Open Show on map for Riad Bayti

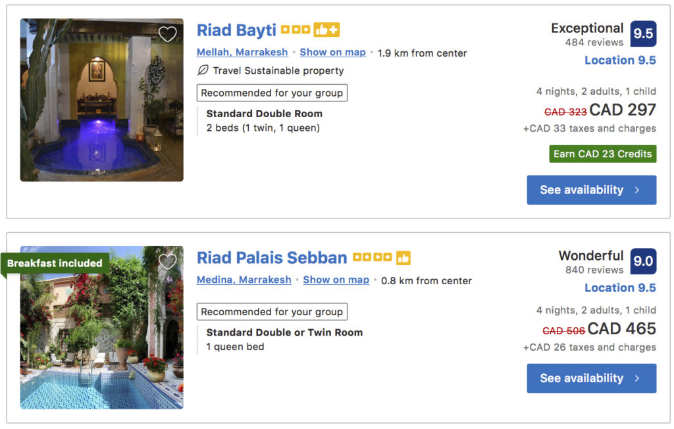point(332,52)
